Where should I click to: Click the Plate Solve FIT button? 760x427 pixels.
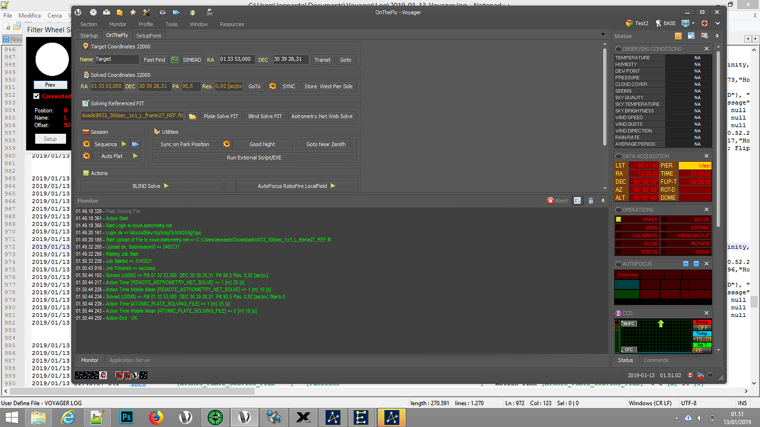[x=221, y=116]
